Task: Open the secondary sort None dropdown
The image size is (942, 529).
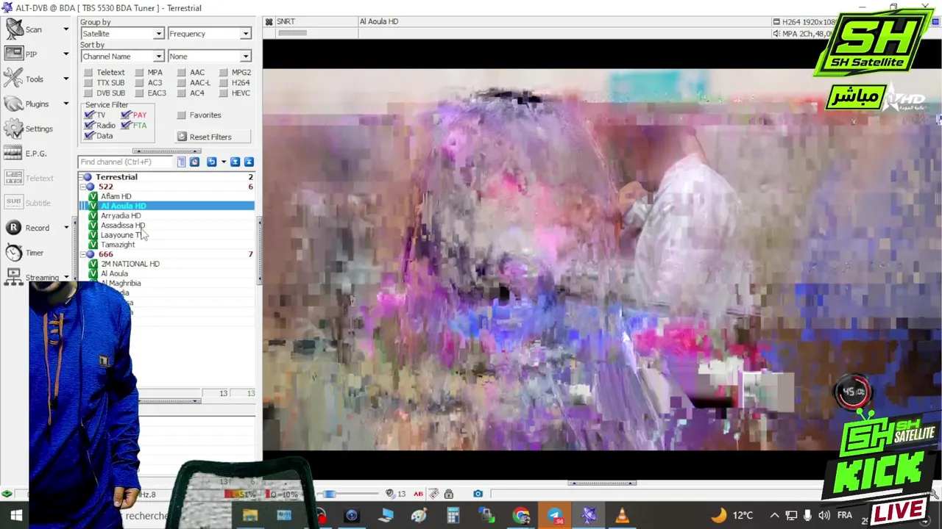Action: click(x=210, y=57)
